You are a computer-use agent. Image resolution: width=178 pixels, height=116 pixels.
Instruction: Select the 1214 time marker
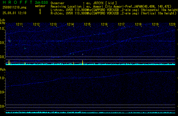[x=70, y=24]
